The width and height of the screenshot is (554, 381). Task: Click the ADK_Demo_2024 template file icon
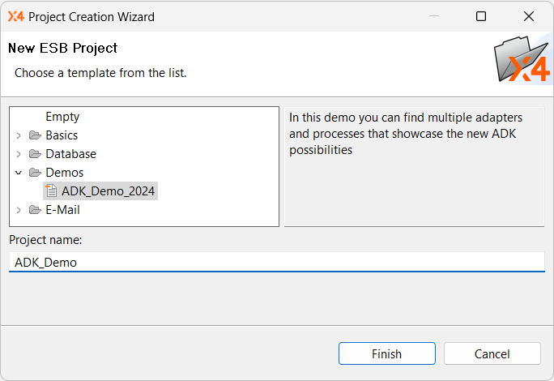(51, 191)
